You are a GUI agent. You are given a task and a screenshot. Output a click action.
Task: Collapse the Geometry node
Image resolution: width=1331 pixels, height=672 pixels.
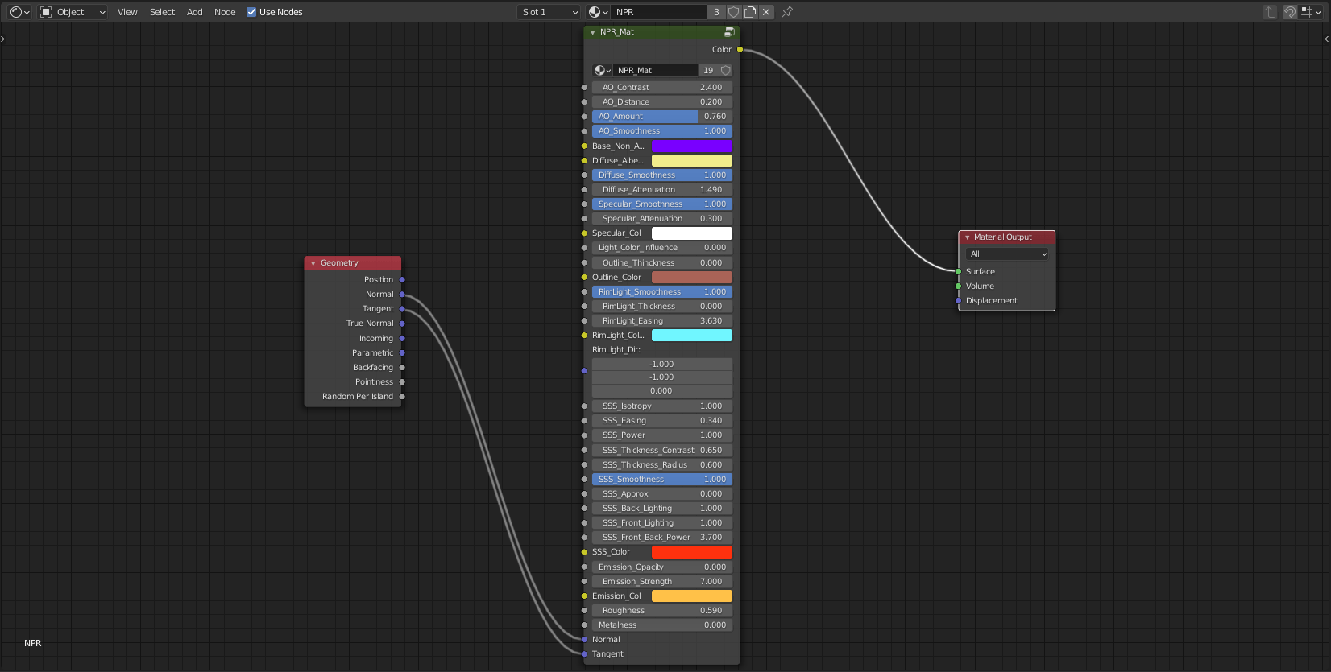(313, 264)
